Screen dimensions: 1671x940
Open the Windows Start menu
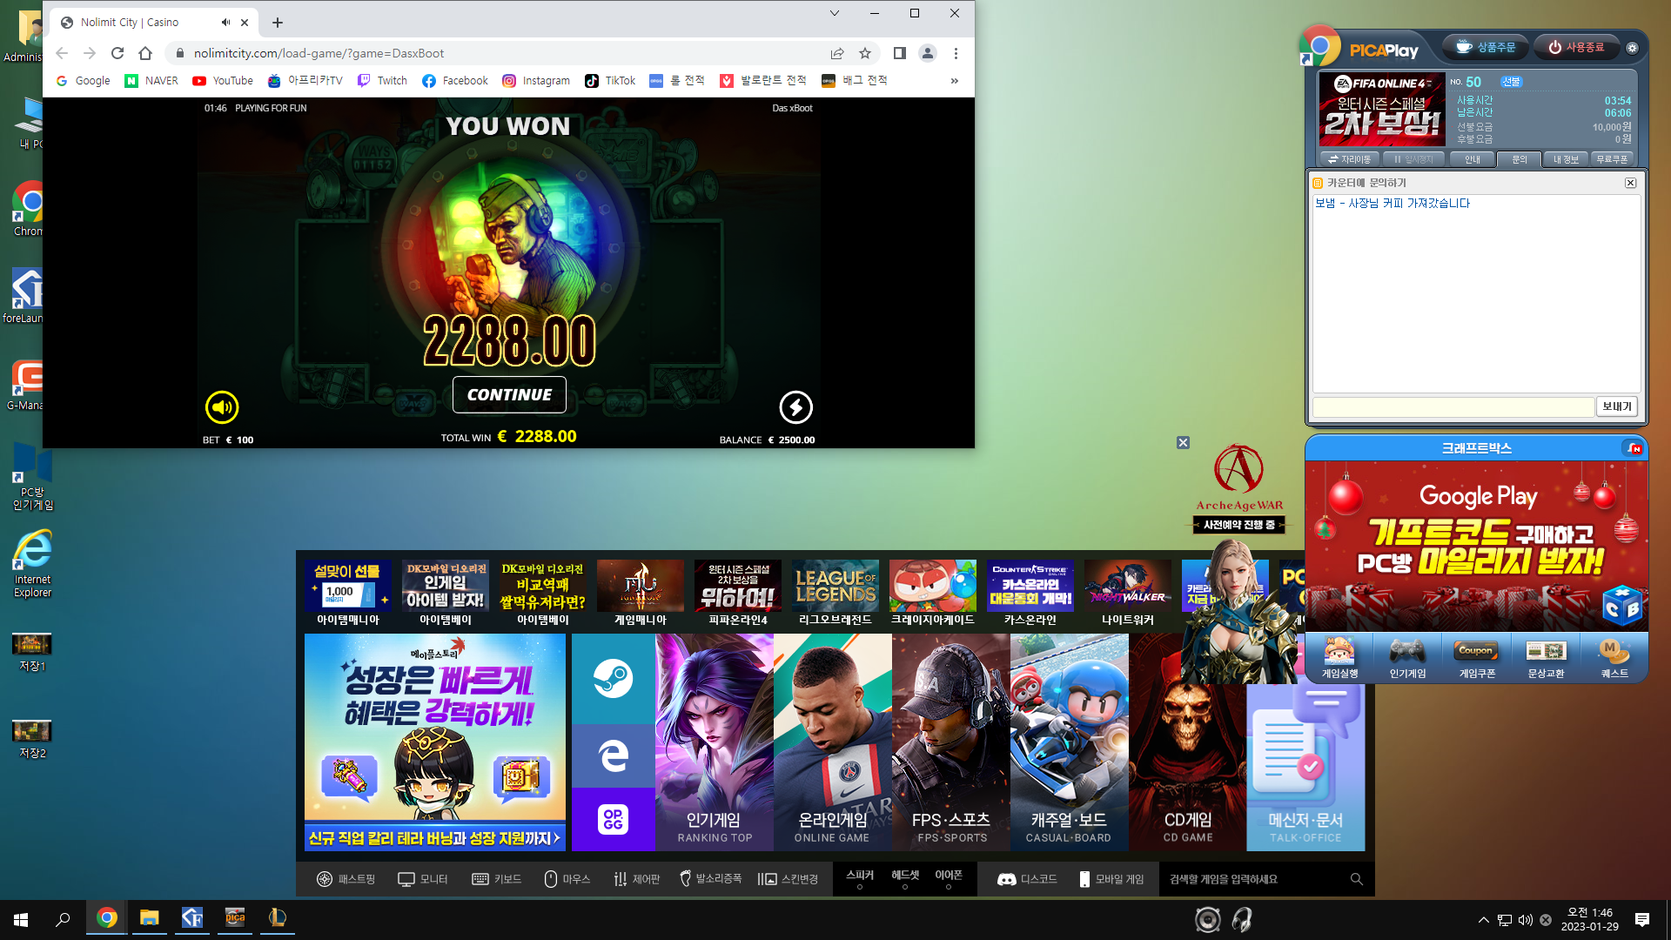[21, 919]
